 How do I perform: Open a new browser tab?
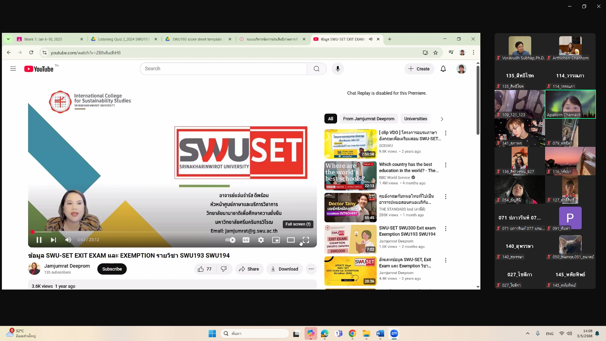389,39
